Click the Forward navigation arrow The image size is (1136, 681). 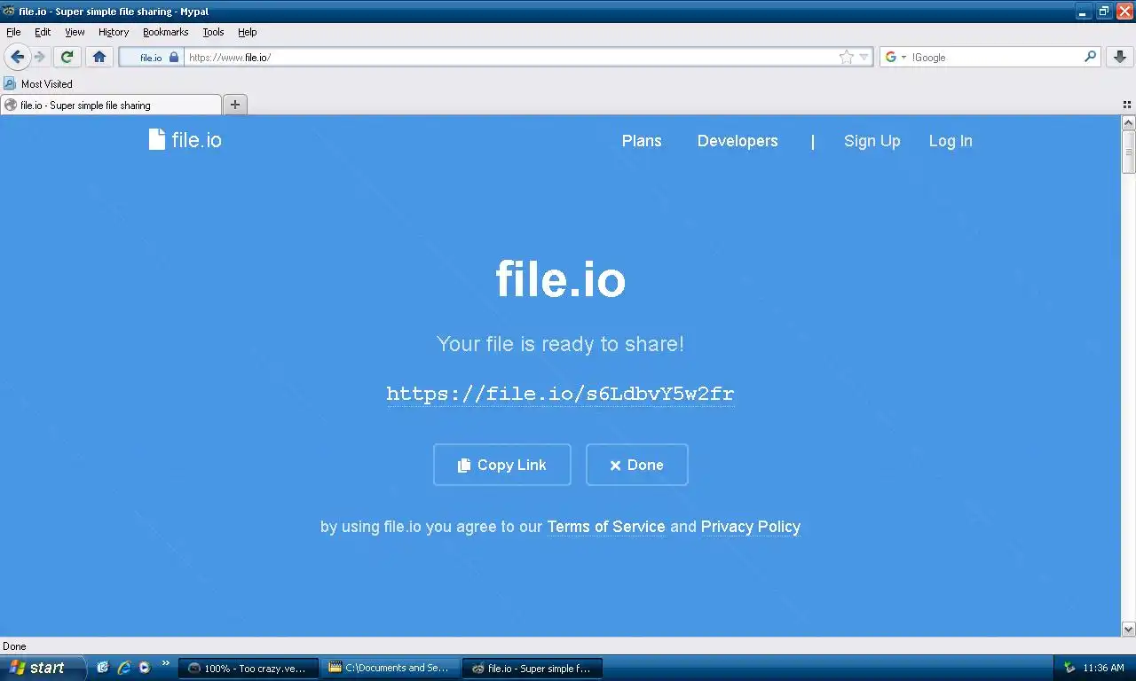pos(40,57)
